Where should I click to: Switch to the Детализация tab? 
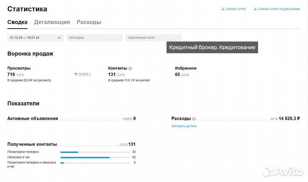52,22
